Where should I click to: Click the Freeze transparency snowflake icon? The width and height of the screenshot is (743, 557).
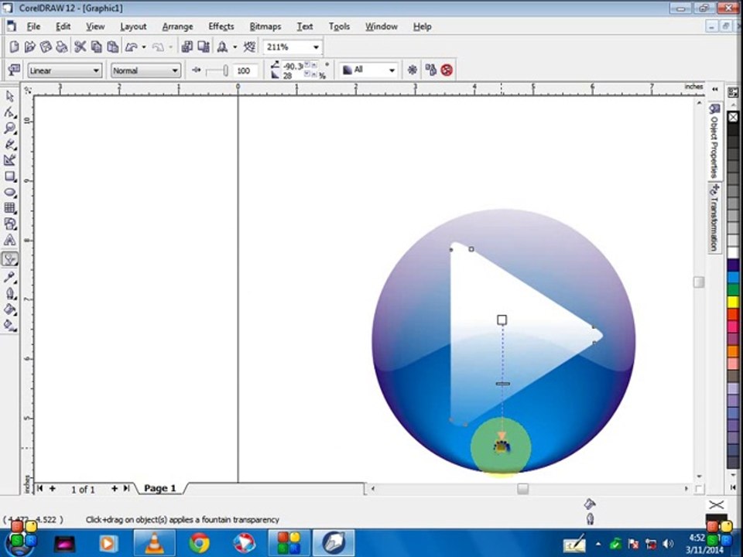click(413, 70)
